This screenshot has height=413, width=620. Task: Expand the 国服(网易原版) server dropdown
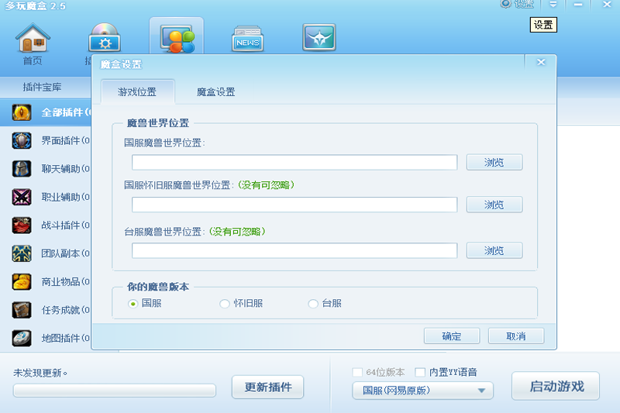(x=422, y=391)
